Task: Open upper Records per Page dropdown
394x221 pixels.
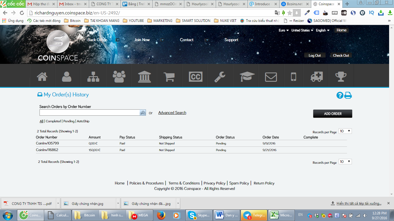Action: pos(345,131)
